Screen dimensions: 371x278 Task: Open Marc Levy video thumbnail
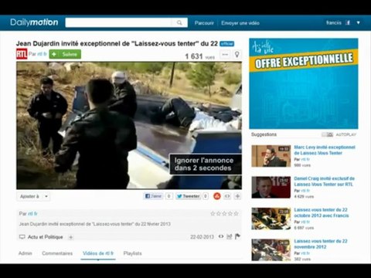pos(271,156)
